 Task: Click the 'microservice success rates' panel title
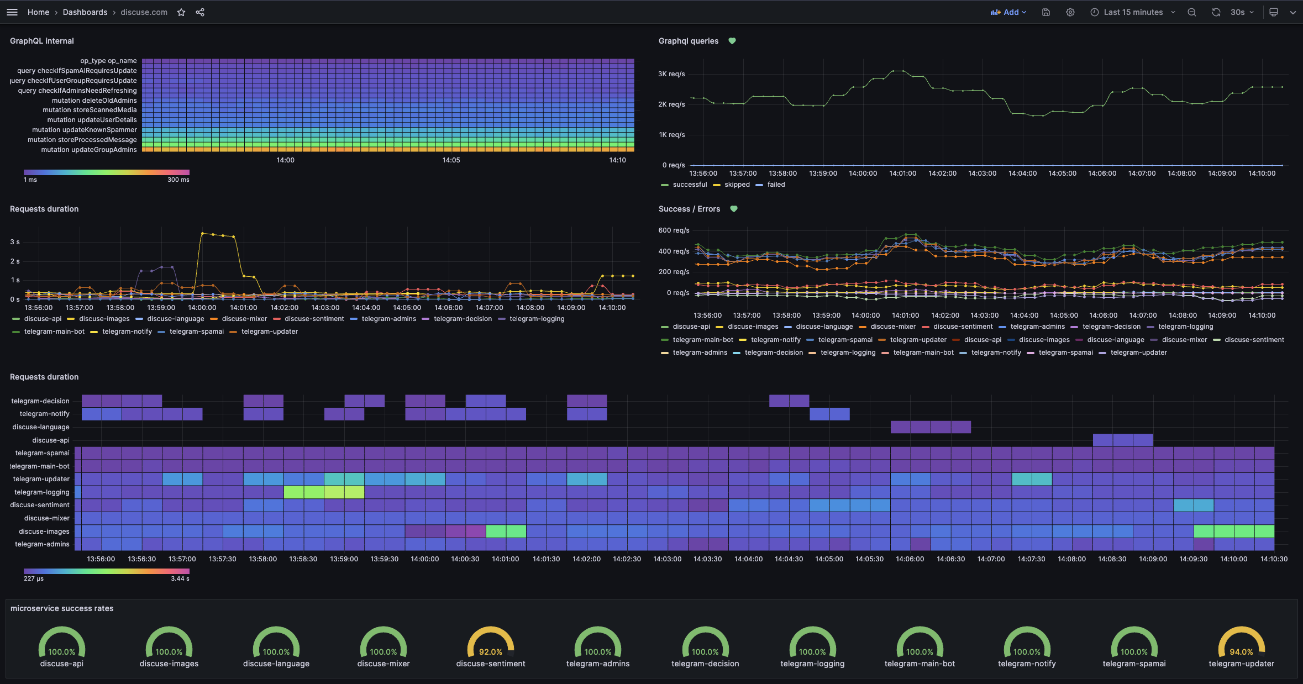coord(62,608)
